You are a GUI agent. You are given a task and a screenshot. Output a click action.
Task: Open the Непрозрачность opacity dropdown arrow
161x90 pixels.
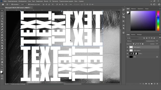[159, 41]
